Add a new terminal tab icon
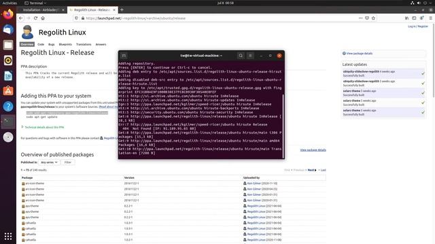This screenshot has height=244, width=435. [x=124, y=56]
